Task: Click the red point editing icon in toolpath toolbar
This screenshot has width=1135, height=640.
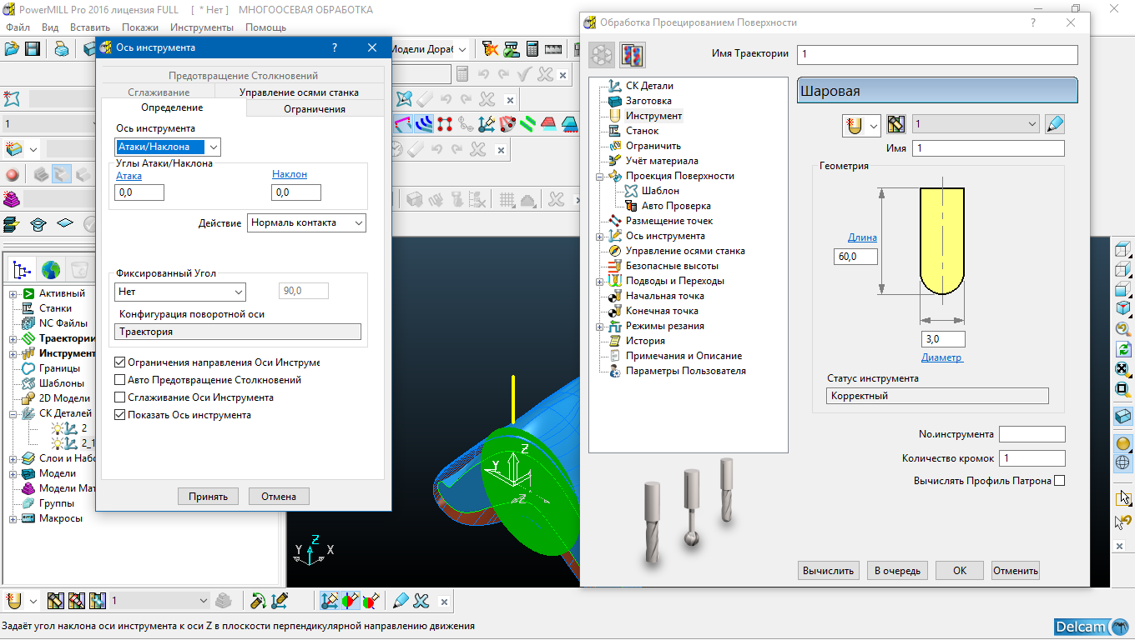Action: (x=445, y=124)
